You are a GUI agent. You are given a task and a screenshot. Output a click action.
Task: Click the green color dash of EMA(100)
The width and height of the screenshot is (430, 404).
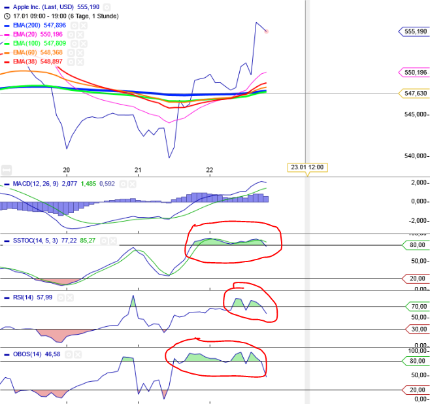[7, 44]
